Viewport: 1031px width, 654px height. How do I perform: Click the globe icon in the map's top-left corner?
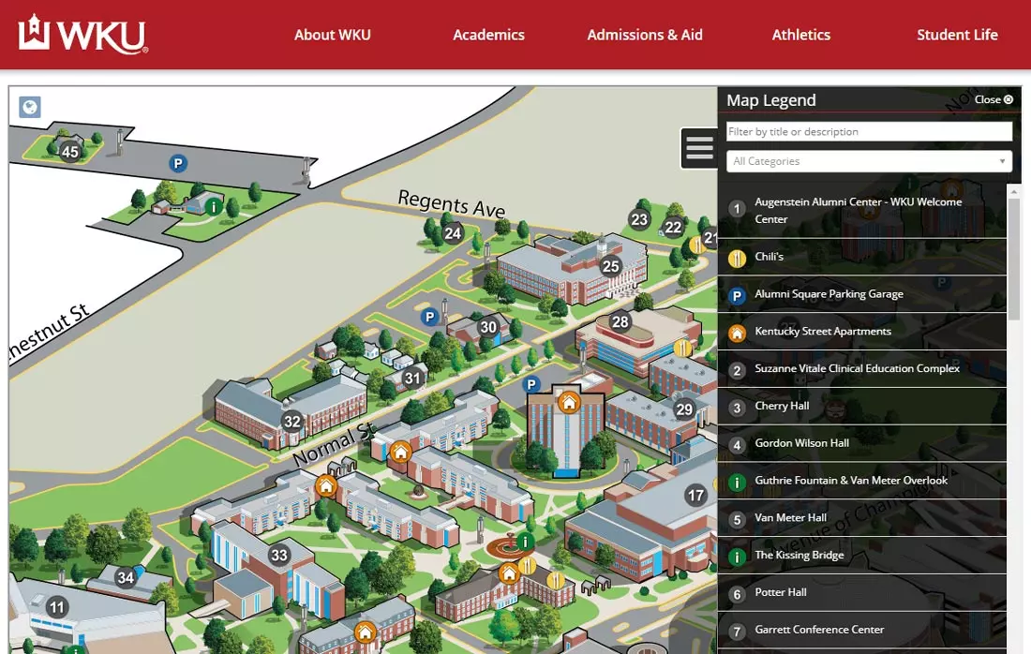point(30,107)
